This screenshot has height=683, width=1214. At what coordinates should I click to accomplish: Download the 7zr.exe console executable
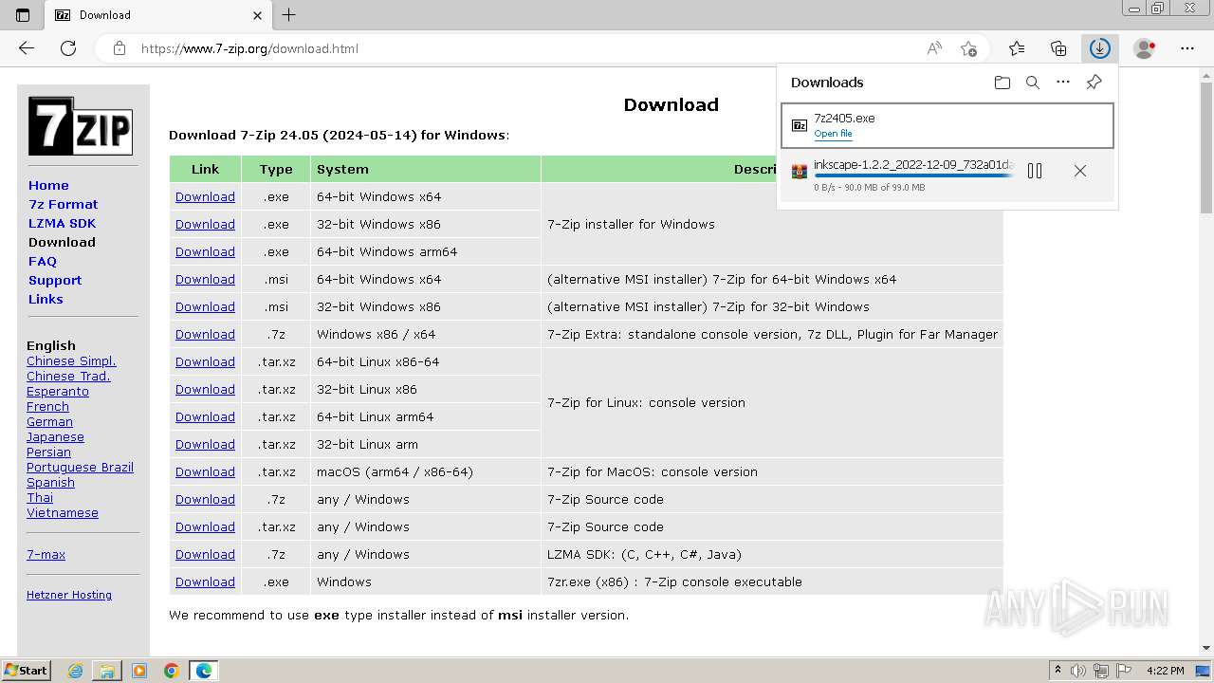(205, 581)
